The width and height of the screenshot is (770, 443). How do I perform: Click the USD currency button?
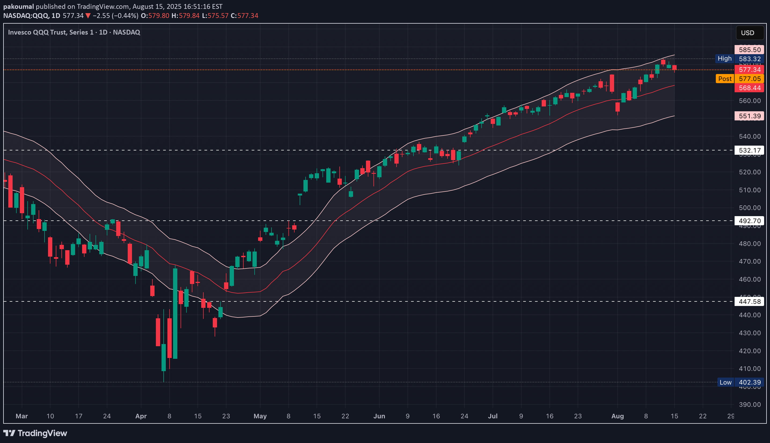[x=750, y=33]
